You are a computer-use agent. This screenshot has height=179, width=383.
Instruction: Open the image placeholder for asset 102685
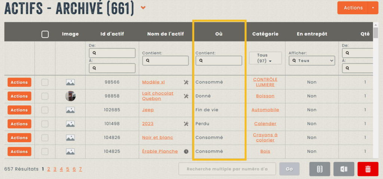70,110
